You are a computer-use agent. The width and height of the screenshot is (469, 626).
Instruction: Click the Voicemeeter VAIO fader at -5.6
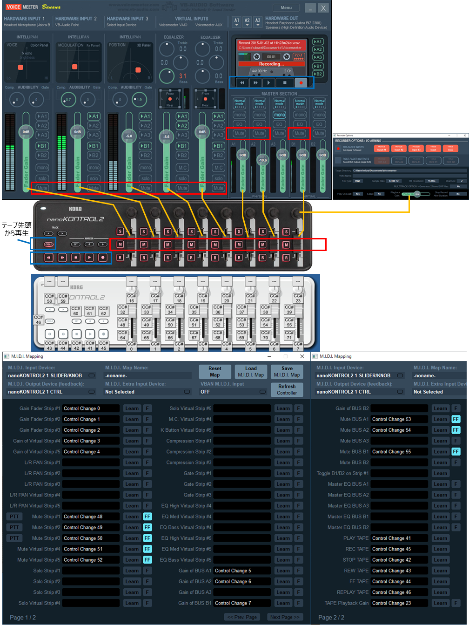pos(167,136)
